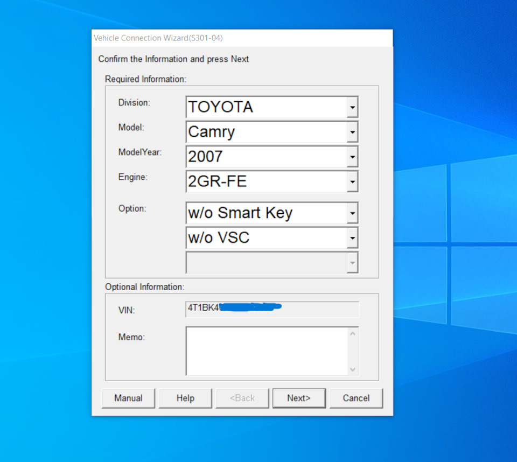Click the Option: label
This screenshot has height=462, width=517.
click(132, 208)
